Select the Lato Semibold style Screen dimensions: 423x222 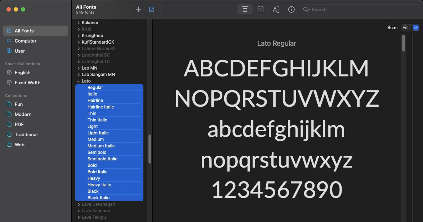[x=109, y=152]
